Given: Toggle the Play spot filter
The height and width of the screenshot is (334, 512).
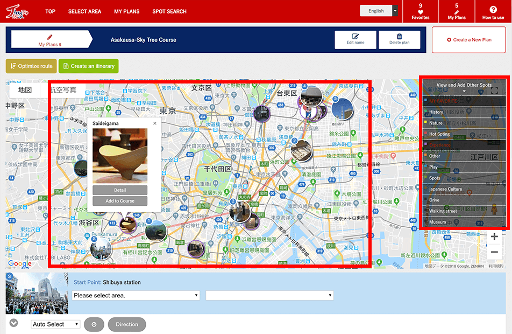Looking at the screenshot, I should click(464, 167).
